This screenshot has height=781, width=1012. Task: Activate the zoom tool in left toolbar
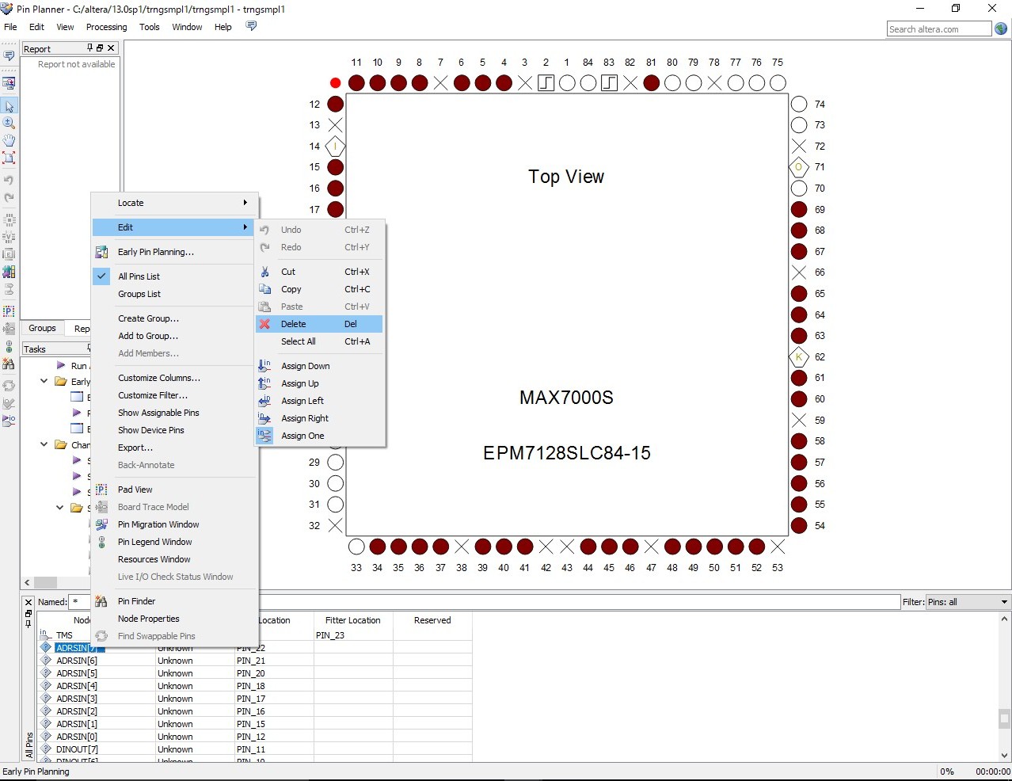10,123
